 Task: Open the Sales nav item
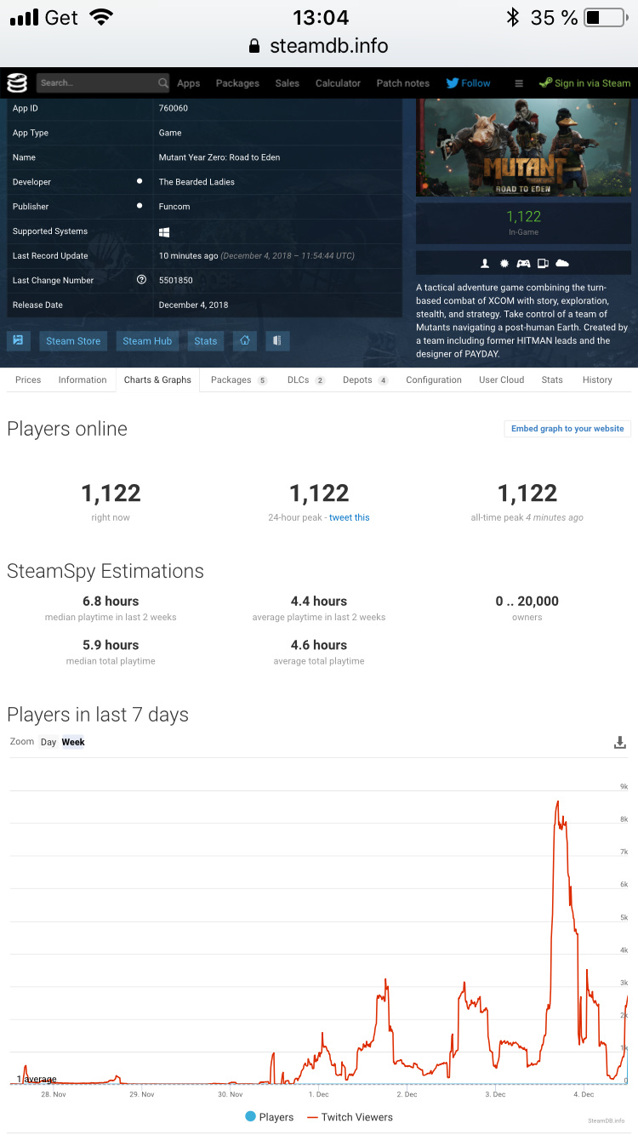pos(287,83)
